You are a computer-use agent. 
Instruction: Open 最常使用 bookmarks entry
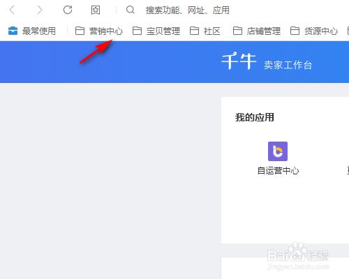[39, 31]
